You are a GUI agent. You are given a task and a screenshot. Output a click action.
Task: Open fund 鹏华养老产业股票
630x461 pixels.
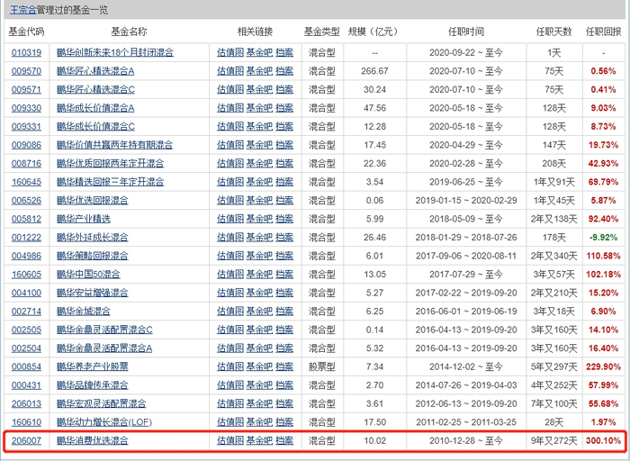[x=93, y=367]
